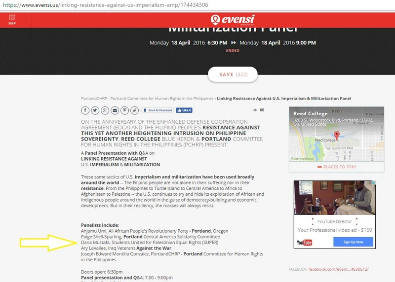
Task: Share event on Google Plus icon
Action: 105,110
